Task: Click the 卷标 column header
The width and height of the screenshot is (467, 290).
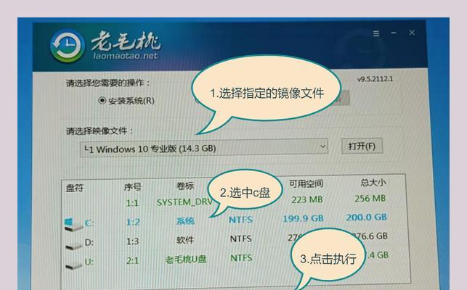Action: pyautogui.click(x=185, y=186)
